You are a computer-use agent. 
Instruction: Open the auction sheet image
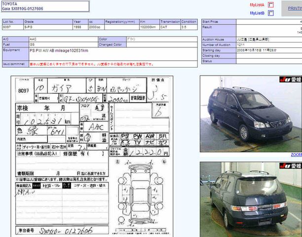(92, 156)
